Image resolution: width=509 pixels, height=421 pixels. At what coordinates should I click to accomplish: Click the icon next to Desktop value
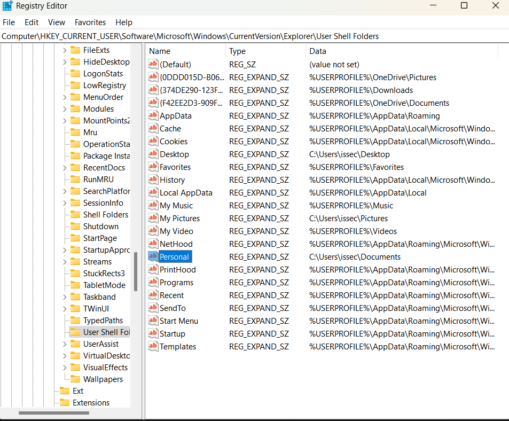point(153,154)
